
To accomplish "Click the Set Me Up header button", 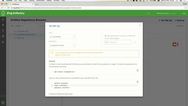I will tap(165, 20).
